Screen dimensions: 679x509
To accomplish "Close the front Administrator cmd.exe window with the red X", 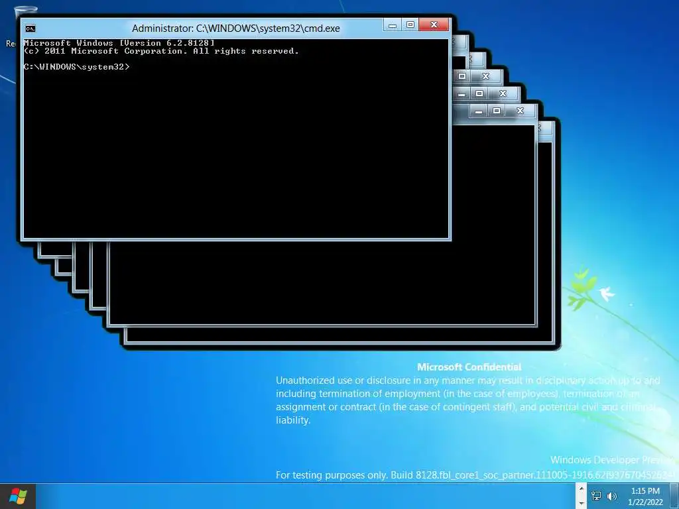I will tap(434, 25).
